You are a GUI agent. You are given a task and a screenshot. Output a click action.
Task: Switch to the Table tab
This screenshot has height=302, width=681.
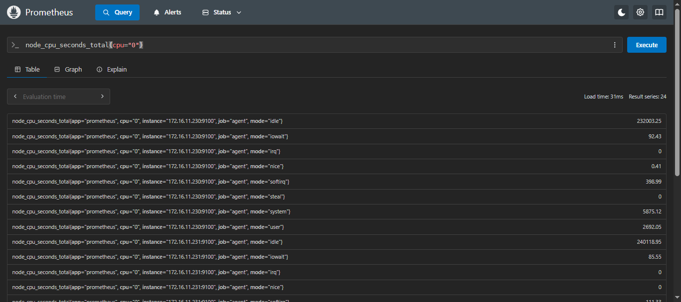pyautogui.click(x=27, y=69)
